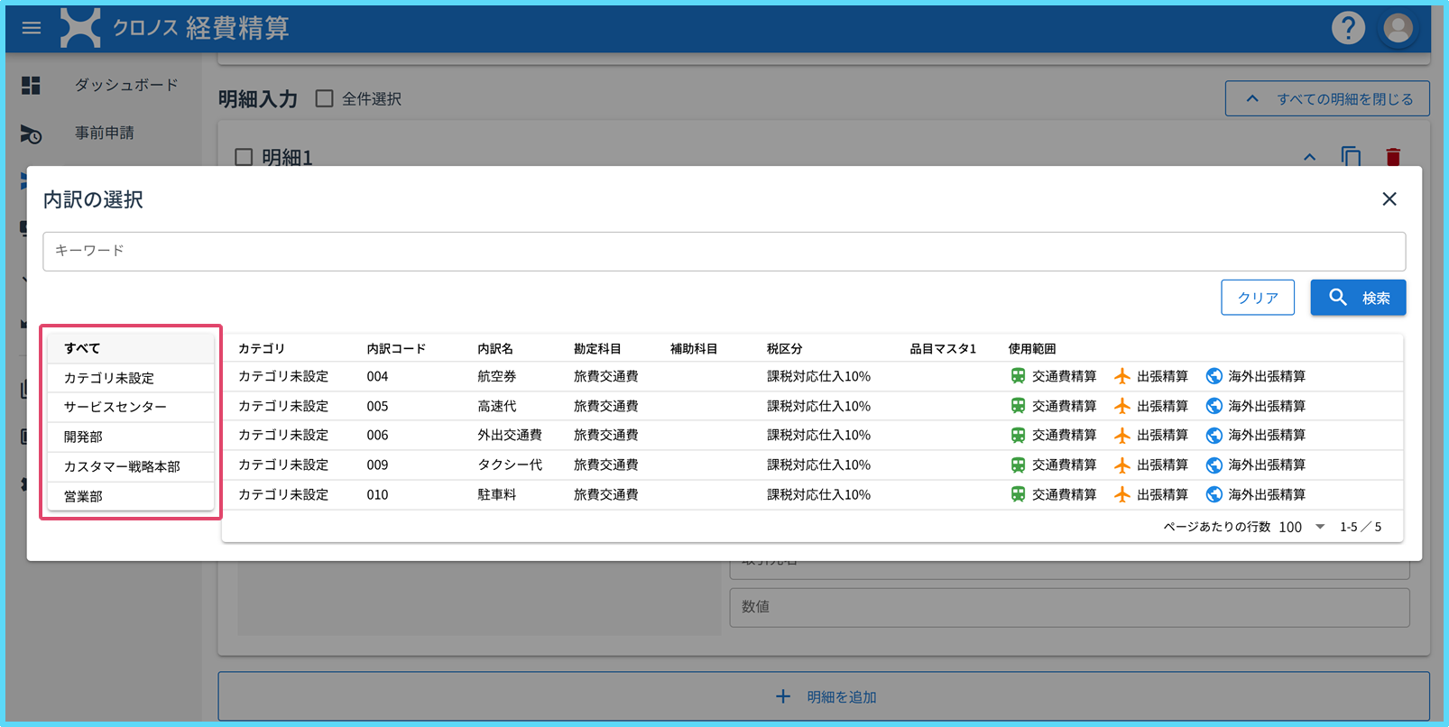1449x727 pixels.
Task: Toggle the 全件選択 checkbox
Action: coord(325,98)
